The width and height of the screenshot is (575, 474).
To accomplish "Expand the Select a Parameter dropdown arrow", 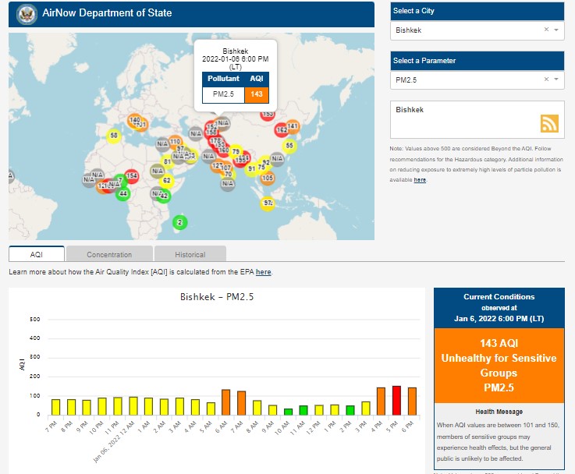I will click(x=556, y=80).
